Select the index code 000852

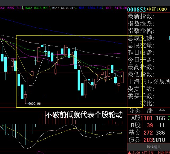[x=137, y=10]
